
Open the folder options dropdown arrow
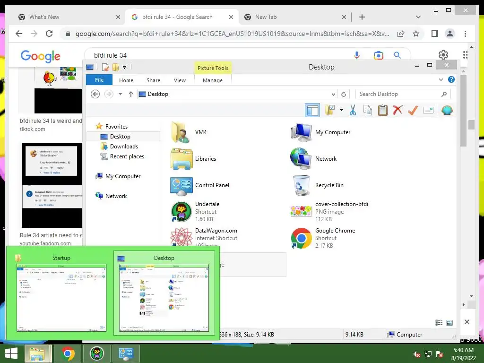point(341,110)
